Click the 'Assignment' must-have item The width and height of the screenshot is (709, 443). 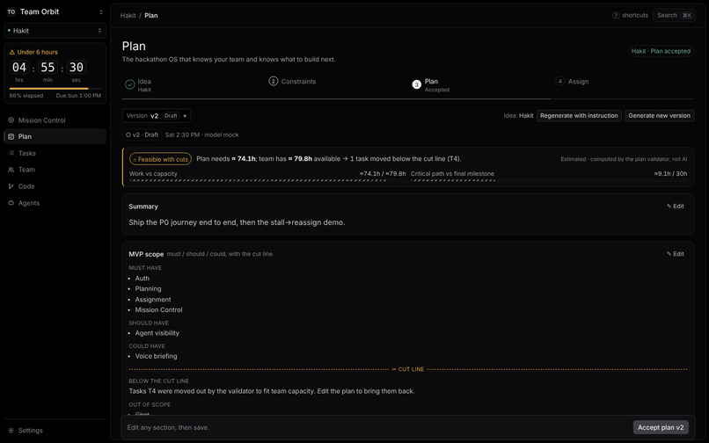(153, 300)
